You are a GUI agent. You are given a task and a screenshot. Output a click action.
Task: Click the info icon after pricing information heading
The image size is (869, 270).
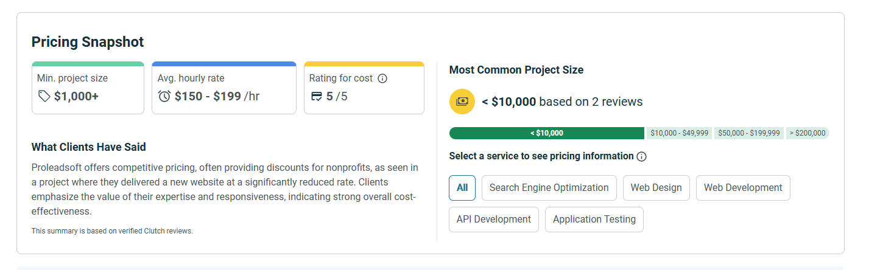pyautogui.click(x=641, y=156)
